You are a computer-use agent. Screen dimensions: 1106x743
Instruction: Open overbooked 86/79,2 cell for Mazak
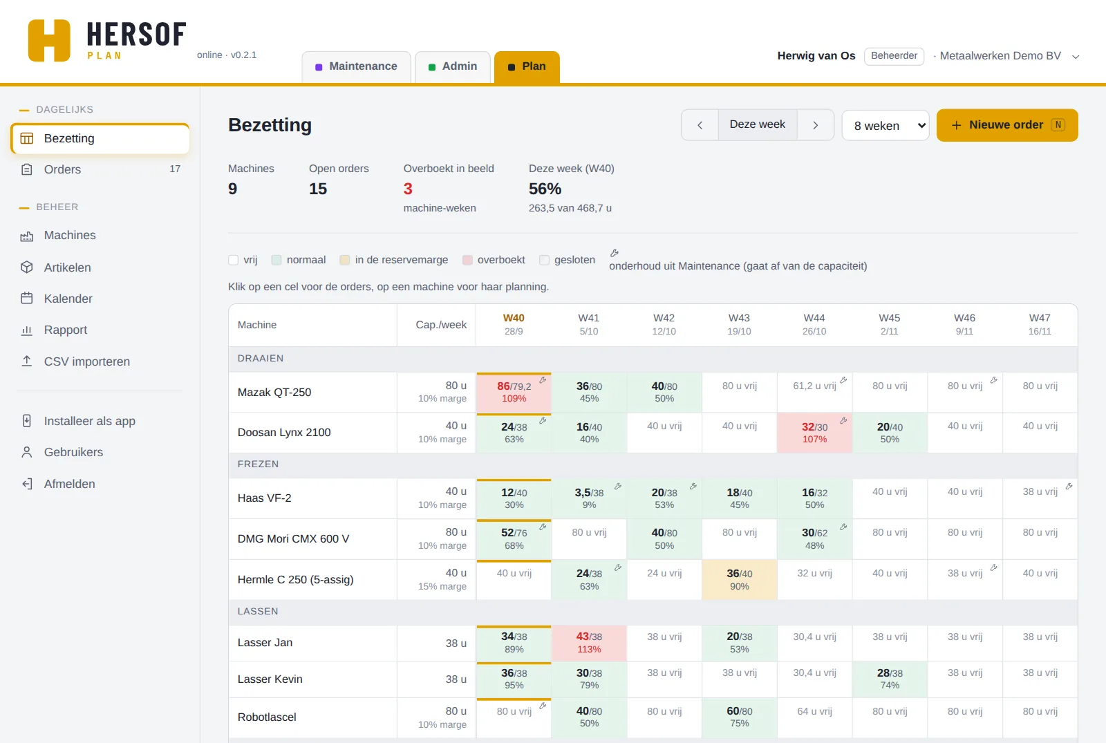point(514,393)
